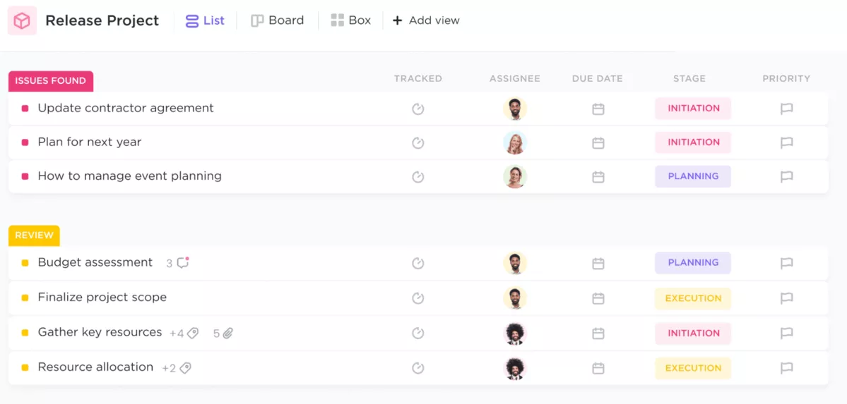Click assignee avatar for How to manage event planning
The height and width of the screenshot is (404, 847).
click(515, 176)
